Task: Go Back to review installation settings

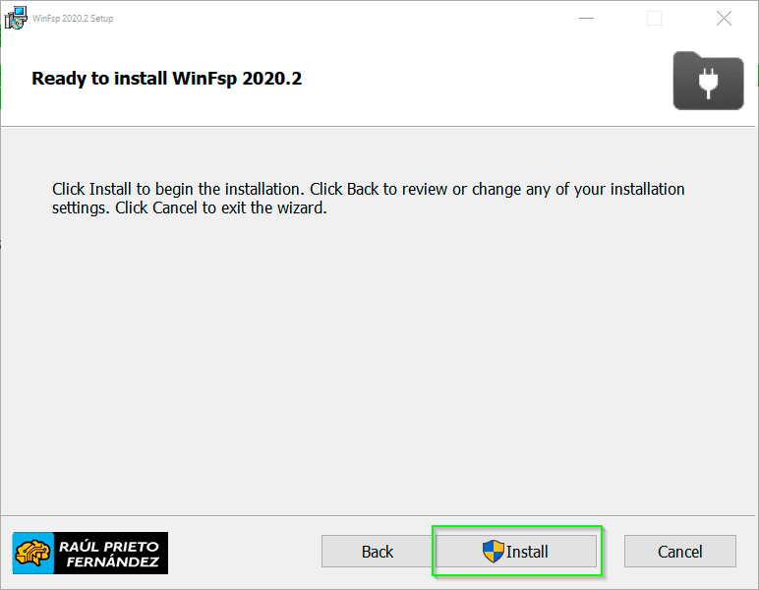Action: coord(378,552)
